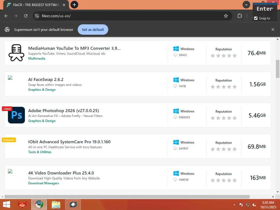
Task: Click the Photoshop Ps app icon
Action: [16, 115]
